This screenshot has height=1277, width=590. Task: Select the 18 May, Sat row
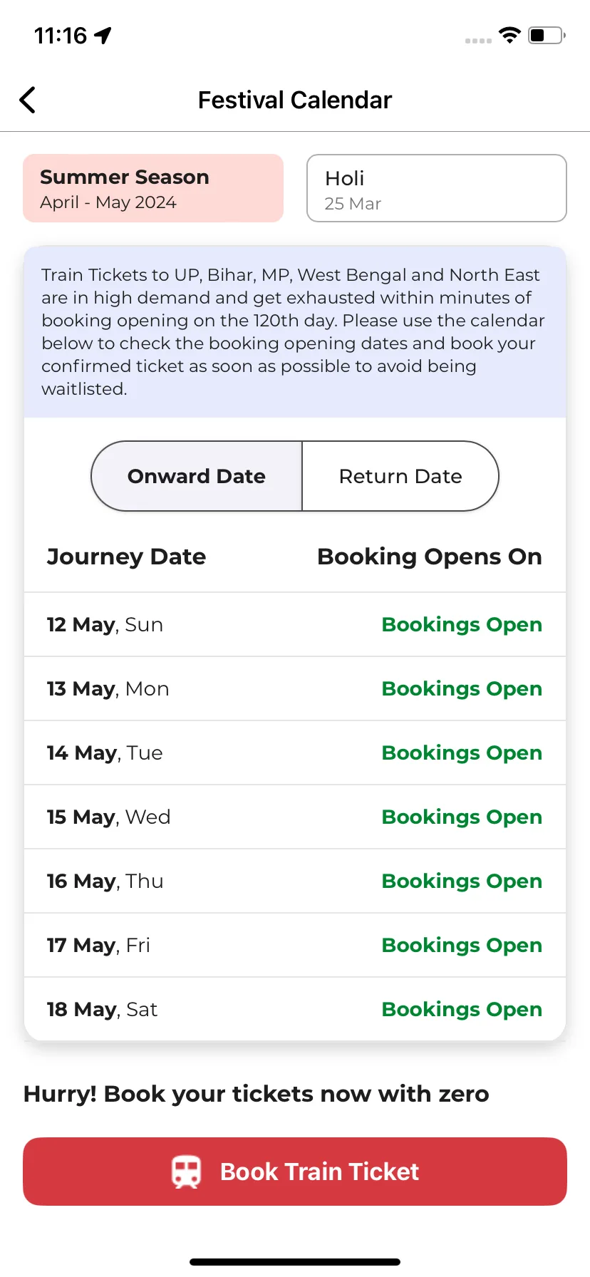[295, 1009]
